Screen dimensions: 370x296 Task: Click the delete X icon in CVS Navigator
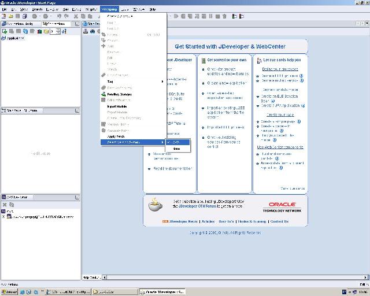click(5, 205)
